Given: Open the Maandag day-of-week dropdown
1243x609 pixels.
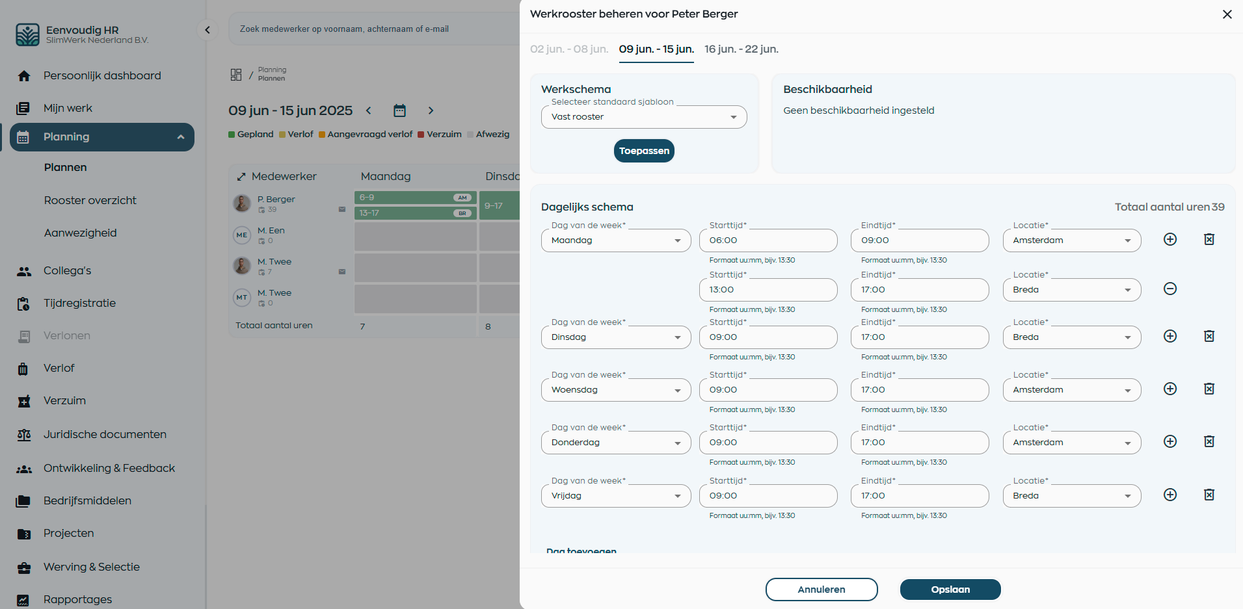Looking at the screenshot, I should pos(615,240).
